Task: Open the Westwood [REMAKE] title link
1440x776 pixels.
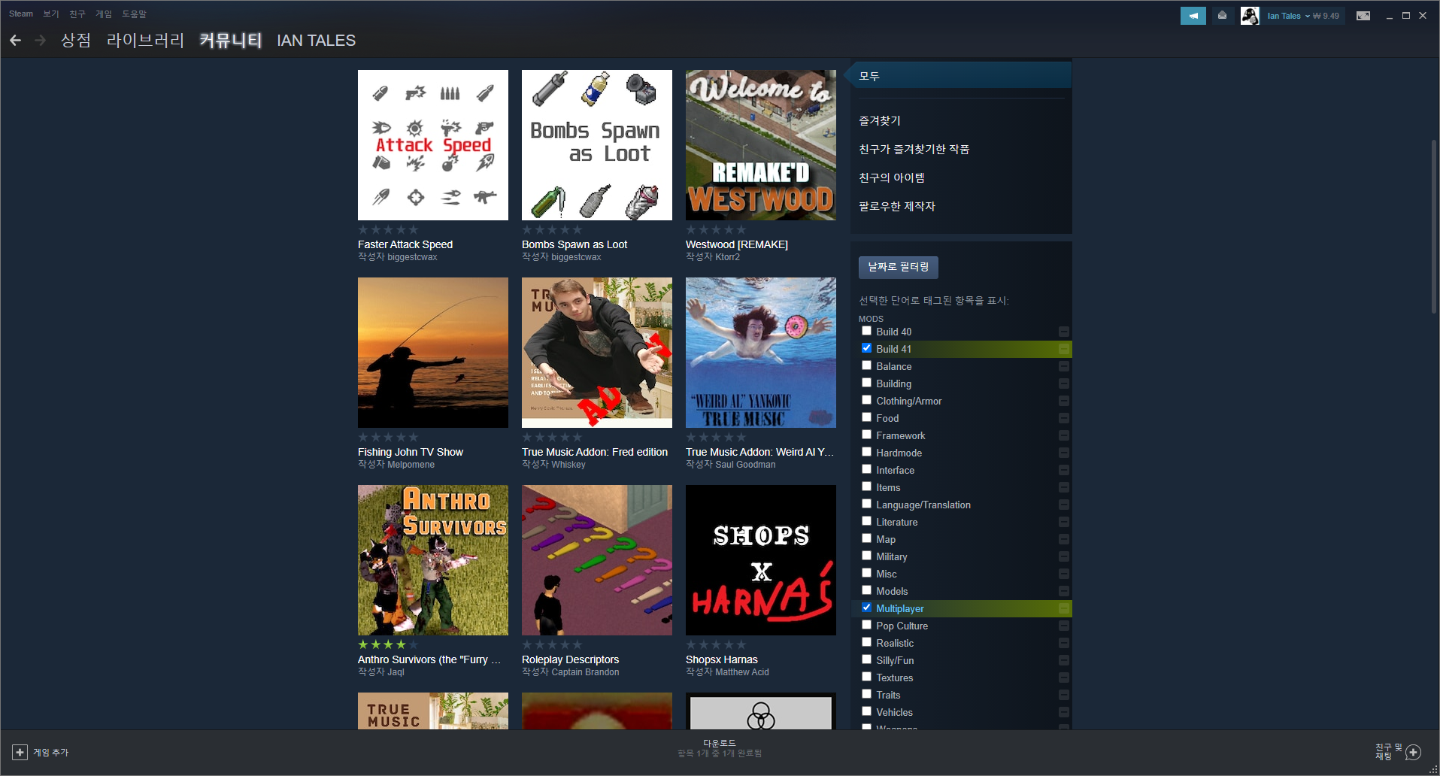Action: (x=737, y=244)
